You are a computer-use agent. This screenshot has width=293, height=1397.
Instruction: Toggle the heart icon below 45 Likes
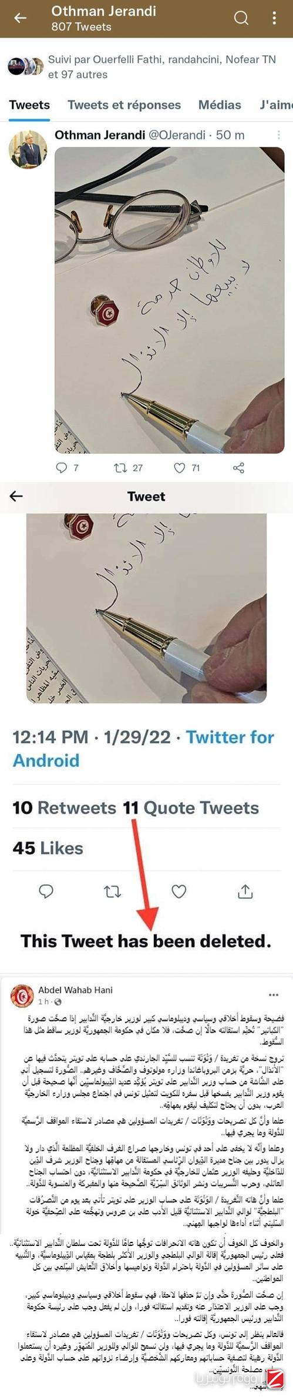coord(179,892)
